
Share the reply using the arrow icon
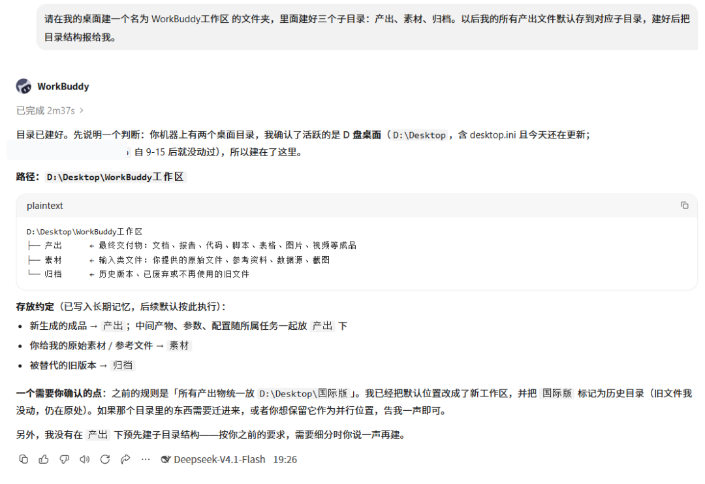click(125, 459)
